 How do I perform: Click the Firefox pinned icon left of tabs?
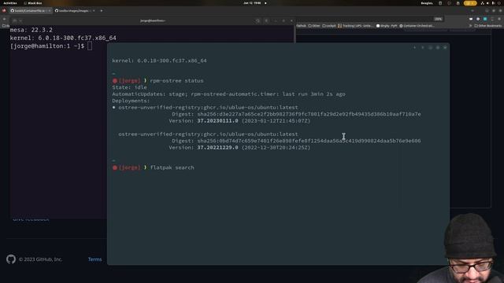pos(4,10)
